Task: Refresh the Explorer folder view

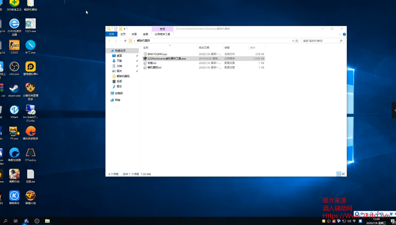Action: tap(297, 41)
